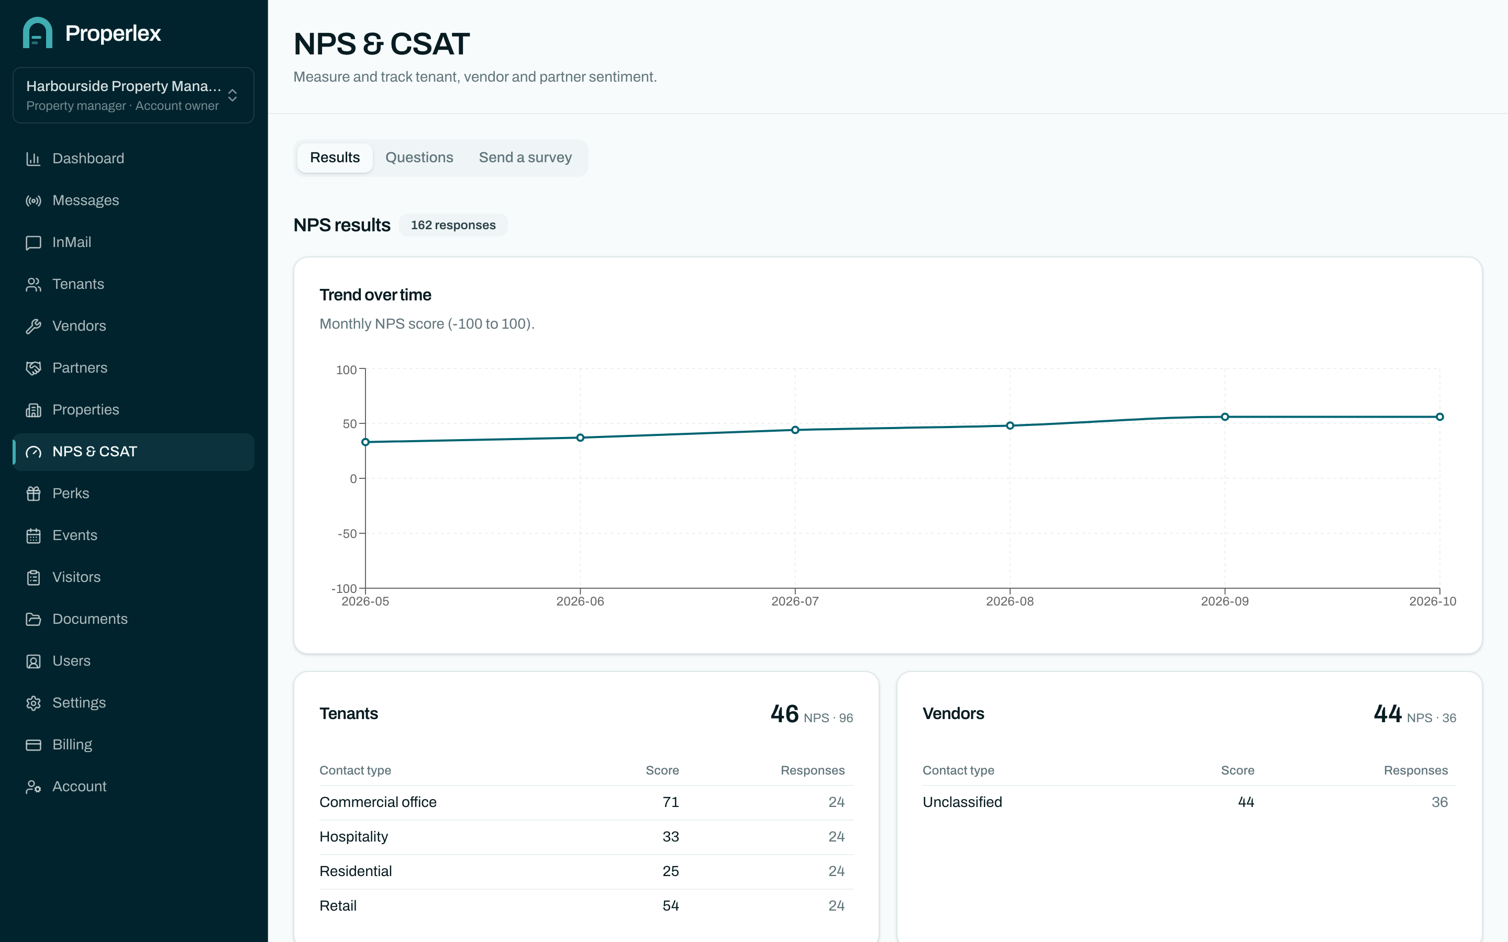The image size is (1508, 942).
Task: Click the Retail contact type row
Action: [x=586, y=906]
